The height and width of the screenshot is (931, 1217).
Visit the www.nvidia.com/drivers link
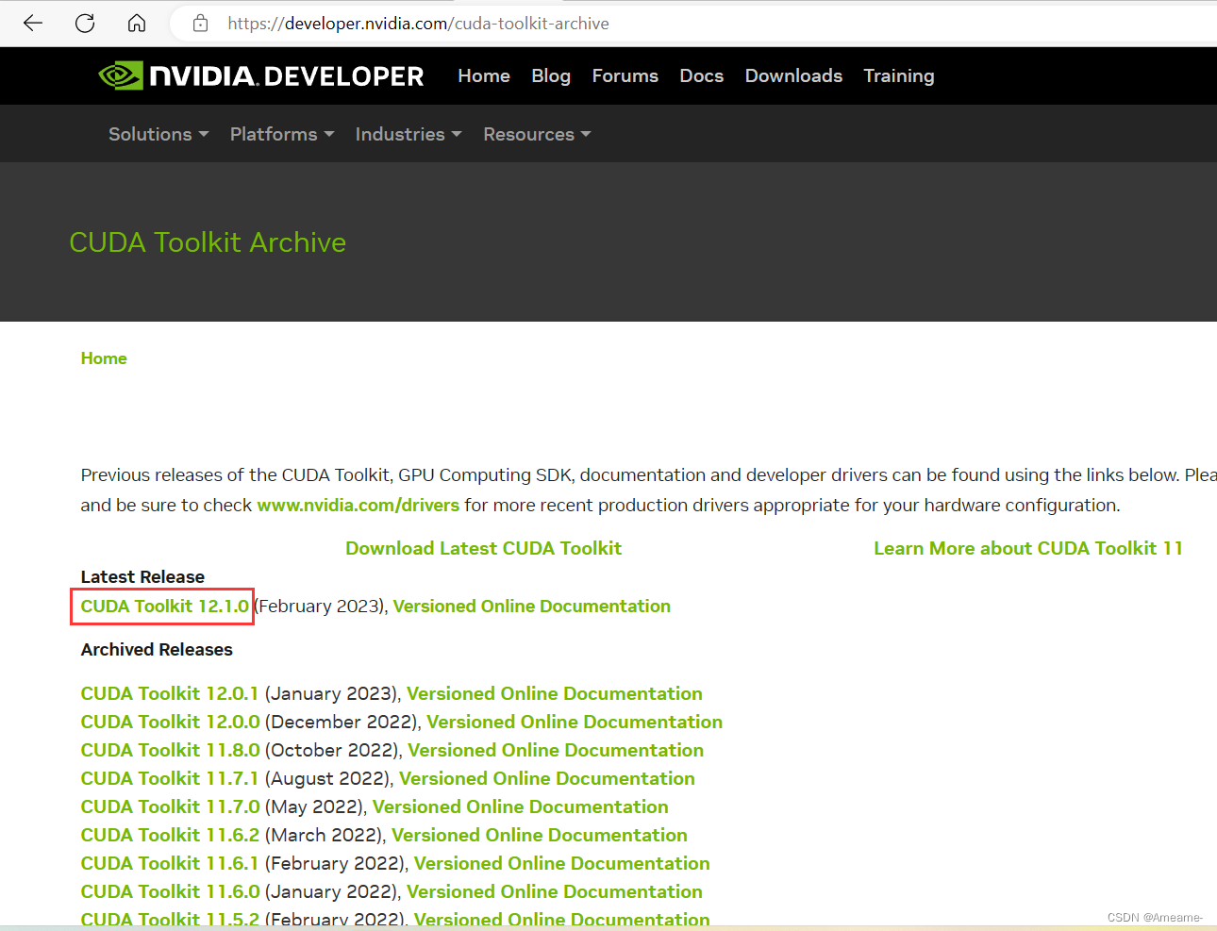[358, 505]
